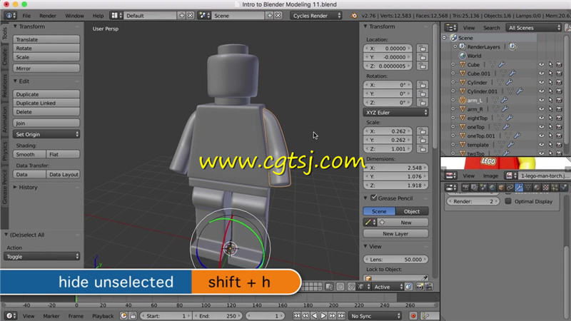Click the OpenGL render image camera icon
The width and height of the screenshot is (571, 321).
[420, 287]
